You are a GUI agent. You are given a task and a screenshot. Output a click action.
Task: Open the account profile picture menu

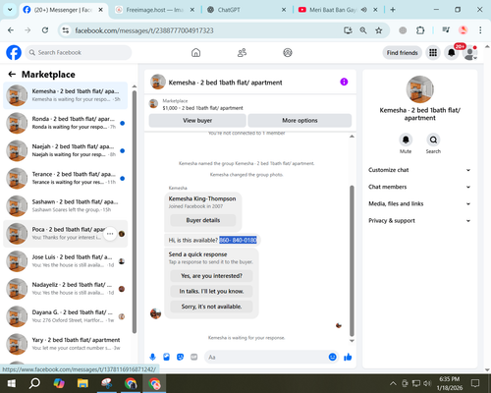(x=470, y=53)
